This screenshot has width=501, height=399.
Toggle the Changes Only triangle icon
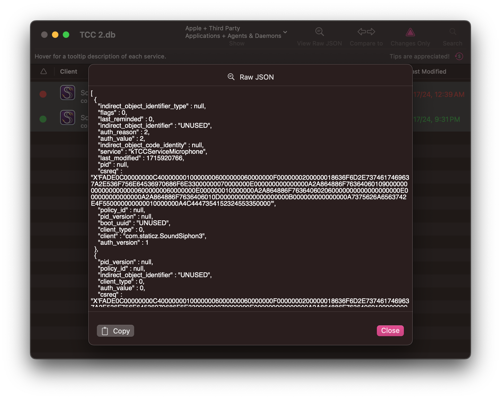coord(410,32)
